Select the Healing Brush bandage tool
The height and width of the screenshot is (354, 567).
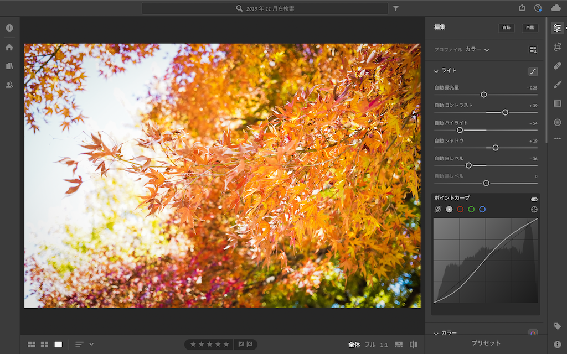(x=557, y=66)
